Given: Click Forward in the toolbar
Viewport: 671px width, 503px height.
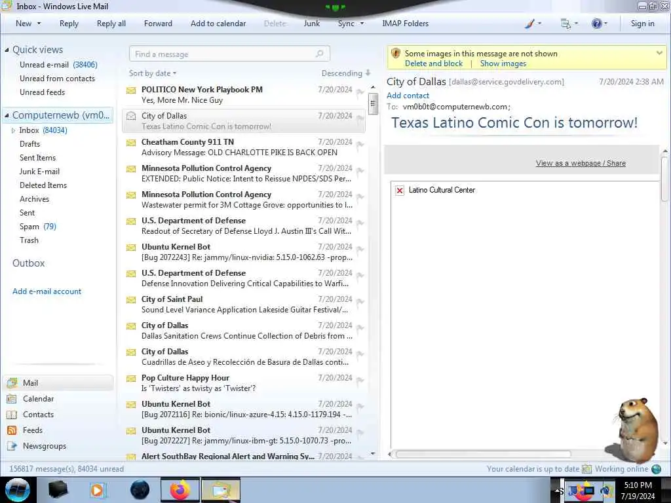Looking at the screenshot, I should click(x=158, y=24).
